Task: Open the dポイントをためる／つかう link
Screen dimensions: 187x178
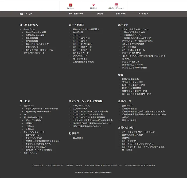Action: point(135,29)
